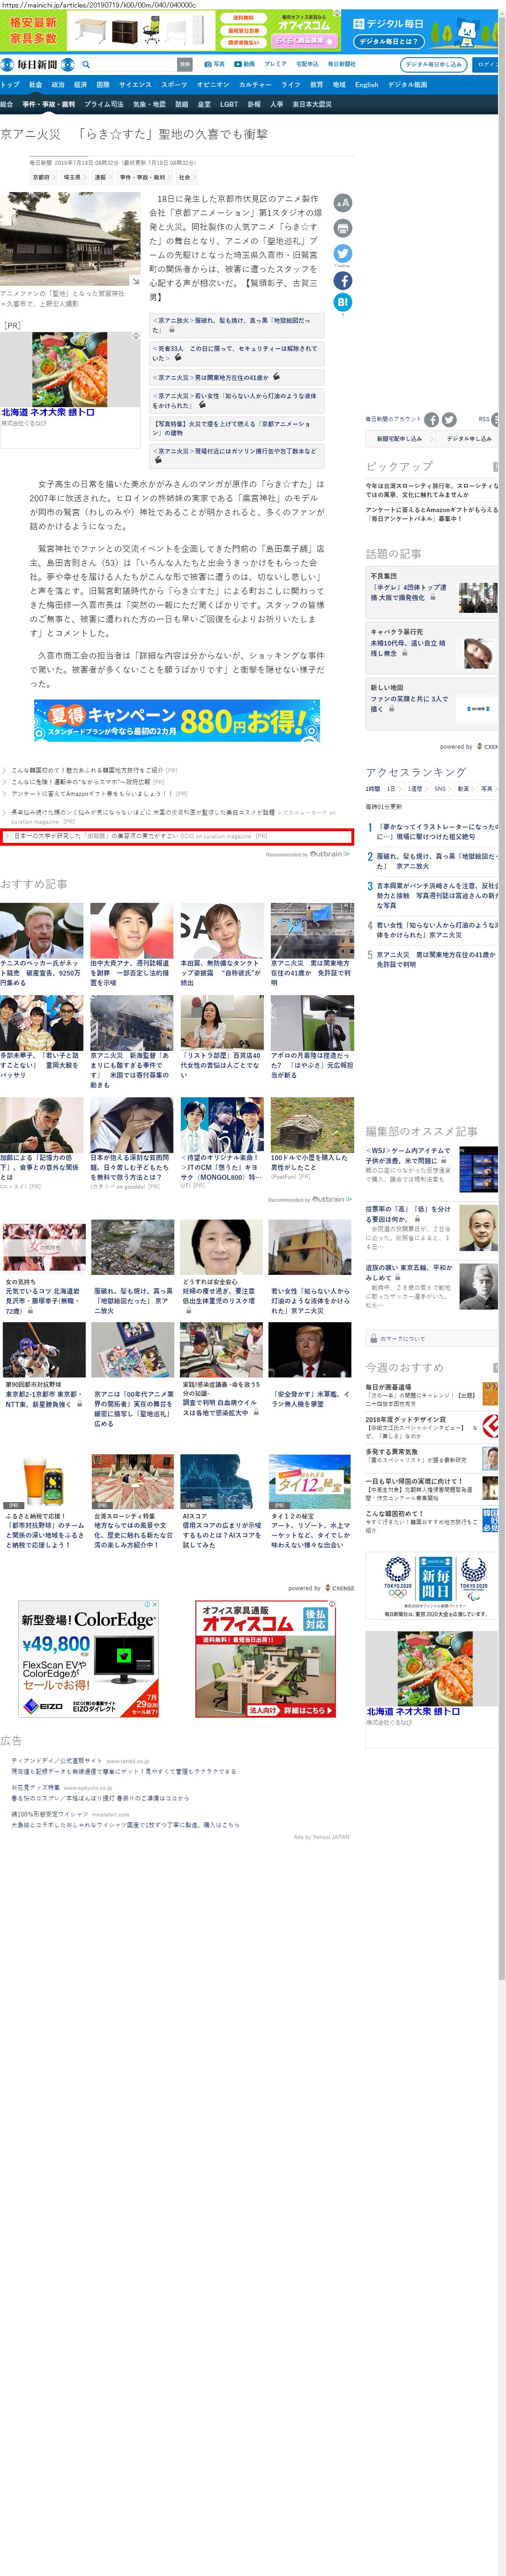Share the article via the Twitter icon

tap(342, 254)
